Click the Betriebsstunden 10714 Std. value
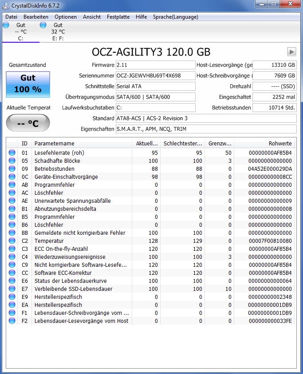303x374 pixels. pyautogui.click(x=275, y=108)
